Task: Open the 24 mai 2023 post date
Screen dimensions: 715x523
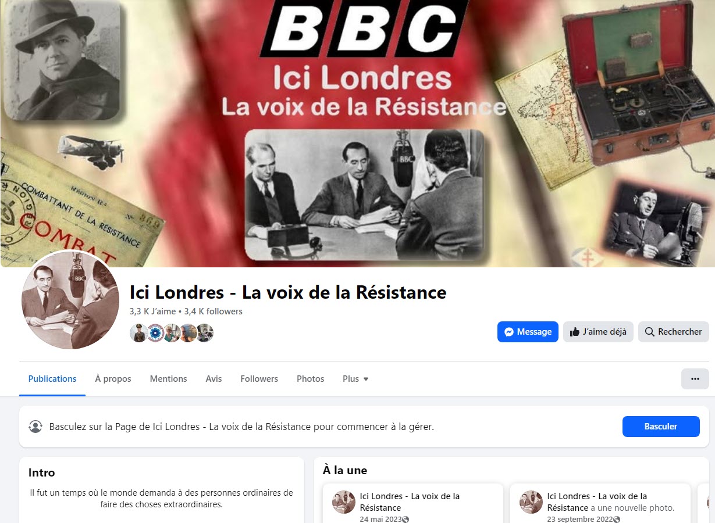Action: click(x=381, y=519)
